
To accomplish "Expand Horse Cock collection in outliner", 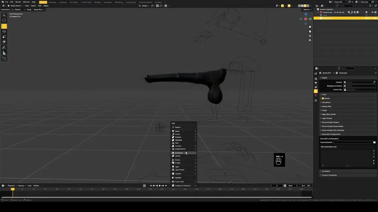I will [318, 12].
